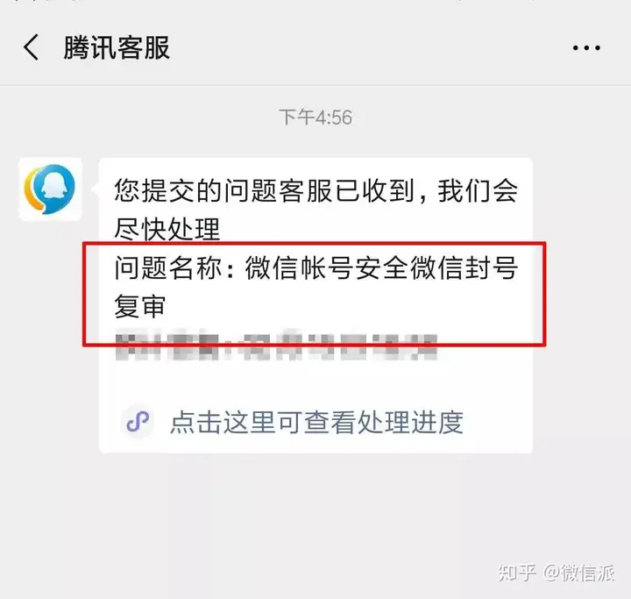The height and width of the screenshot is (599, 631).
Task: Tap the 腾讯客服 chat title
Action: pos(117,47)
